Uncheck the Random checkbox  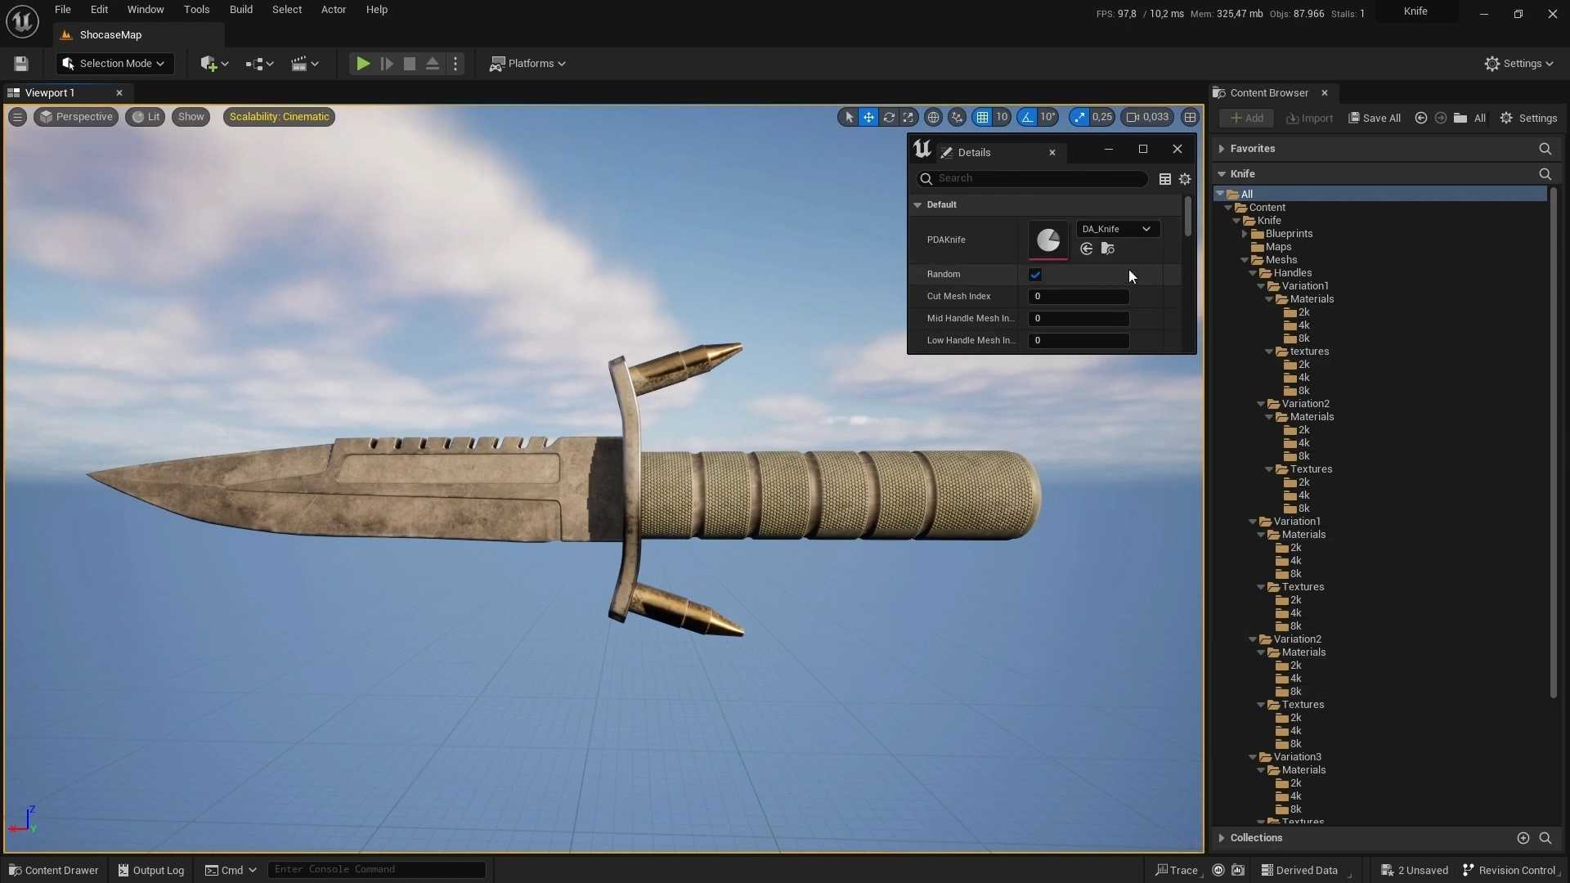click(x=1035, y=275)
